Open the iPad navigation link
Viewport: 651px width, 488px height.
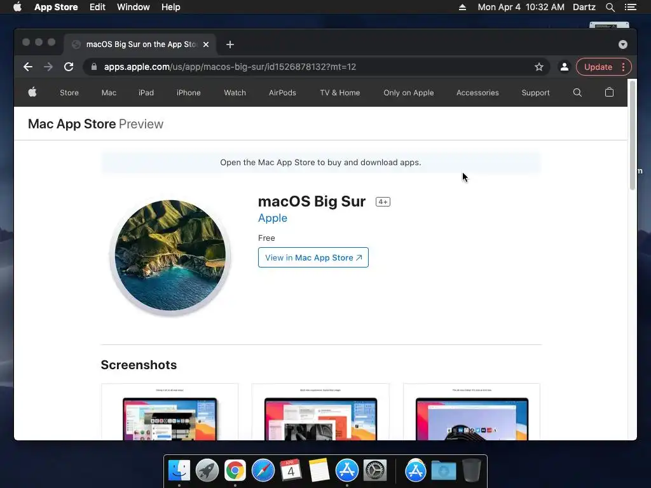(x=146, y=93)
